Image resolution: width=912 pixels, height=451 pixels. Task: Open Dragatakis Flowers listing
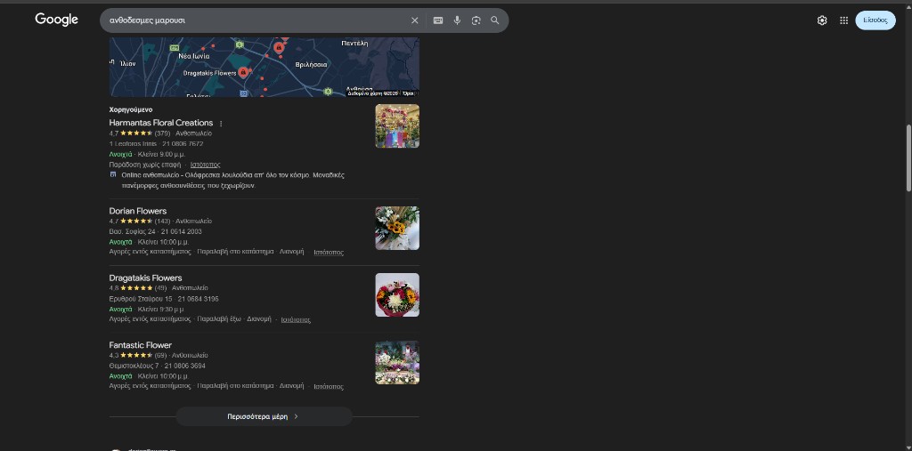[145, 278]
